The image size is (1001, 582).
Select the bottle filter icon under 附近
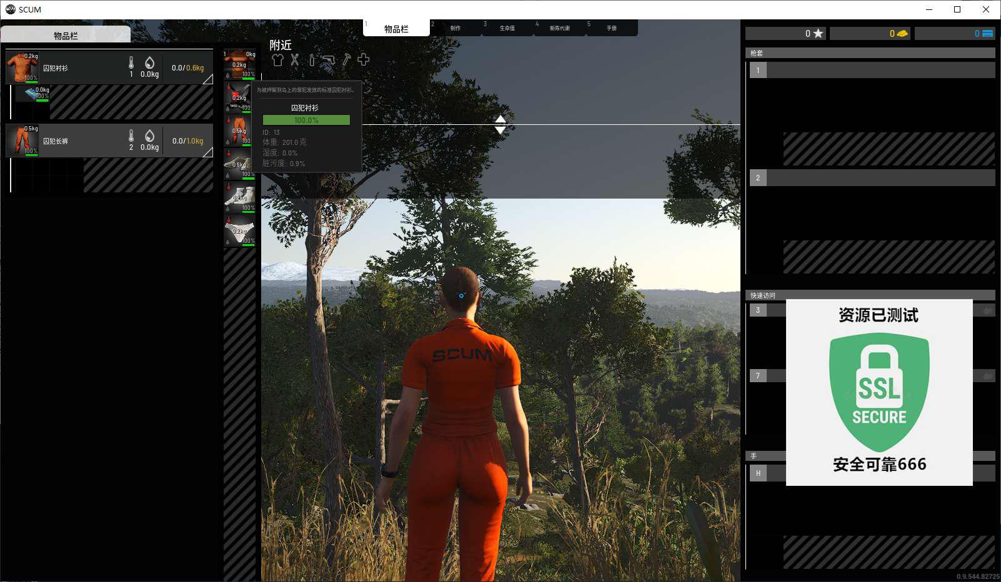click(x=312, y=60)
